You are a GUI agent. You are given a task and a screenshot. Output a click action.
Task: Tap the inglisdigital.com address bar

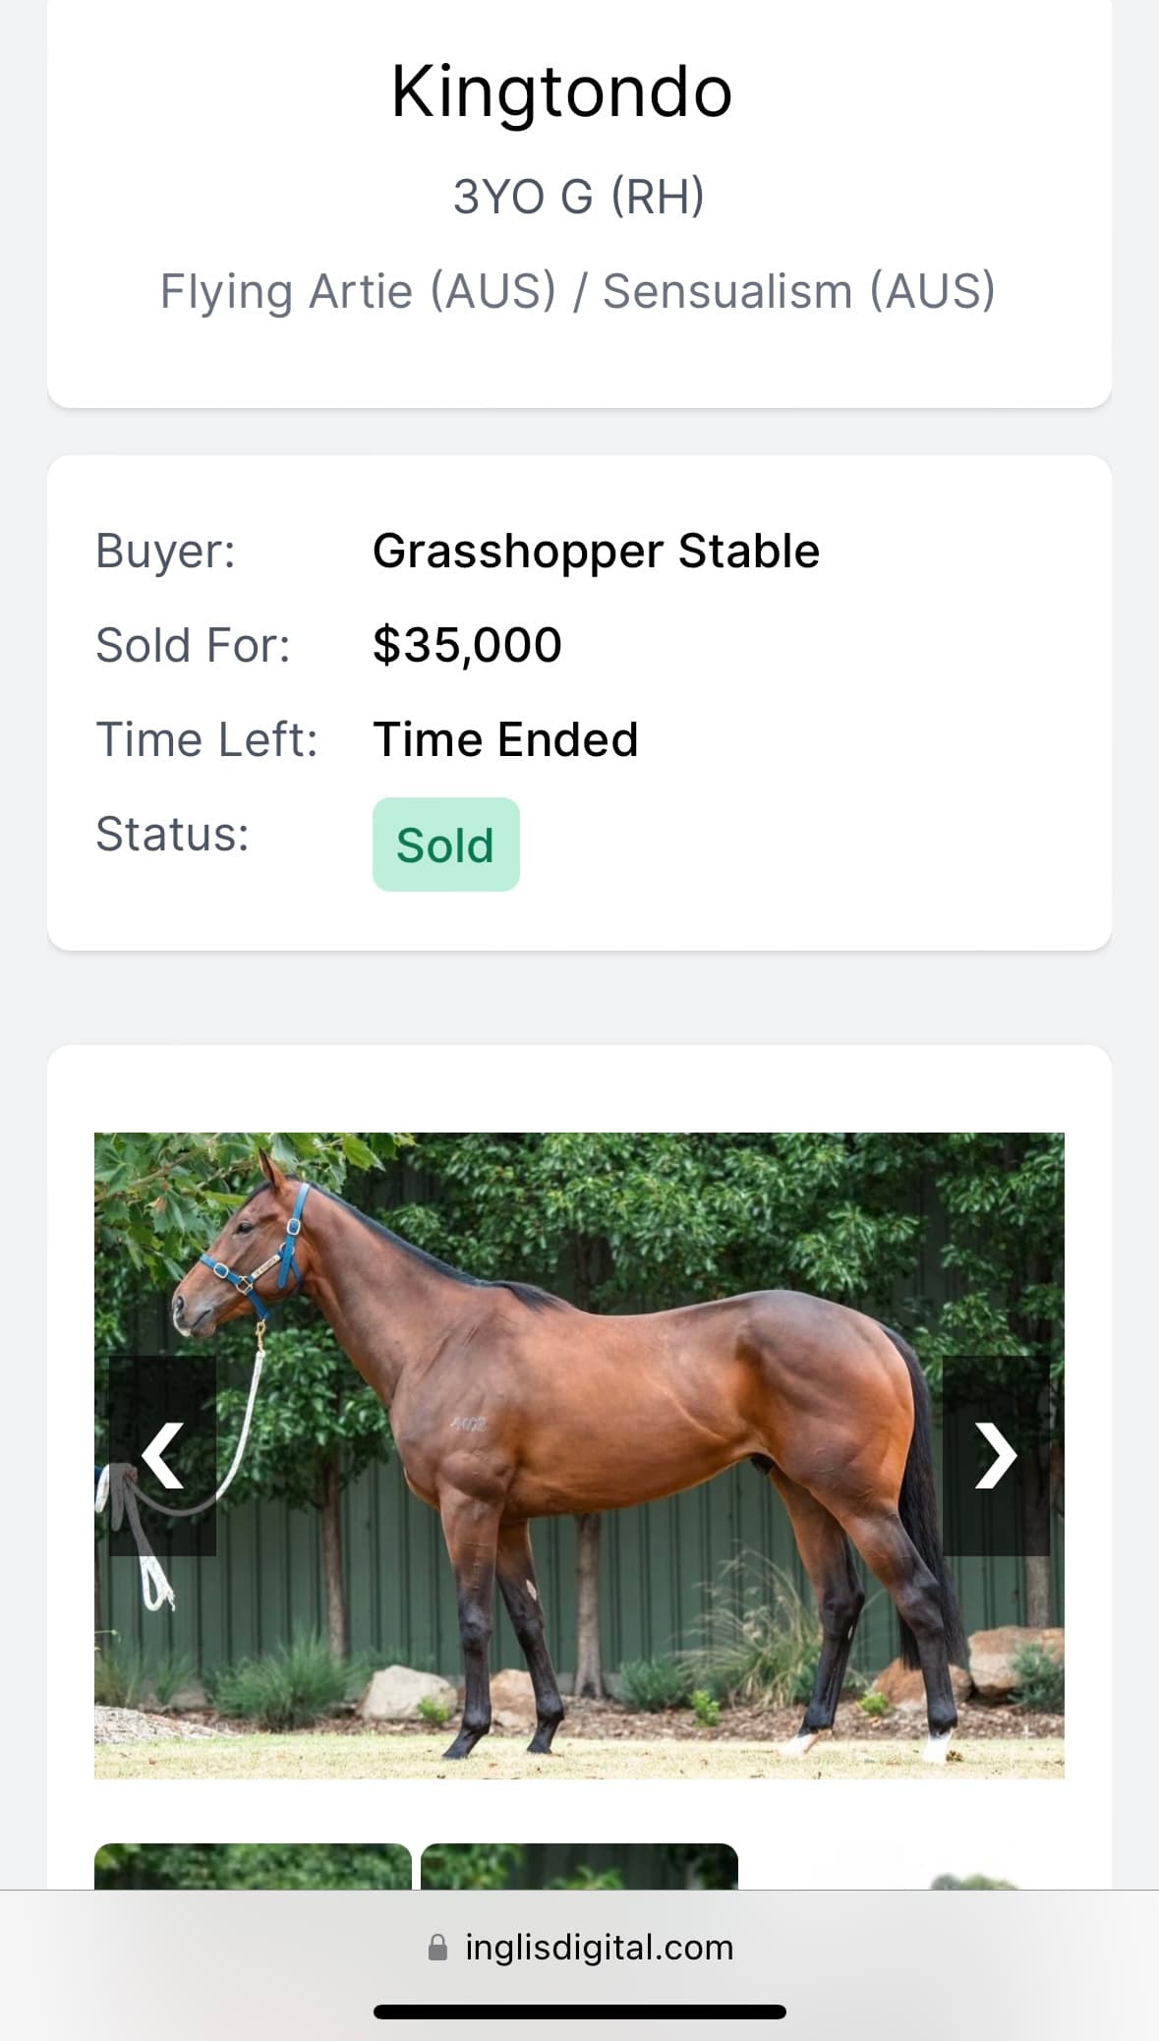pos(580,1948)
